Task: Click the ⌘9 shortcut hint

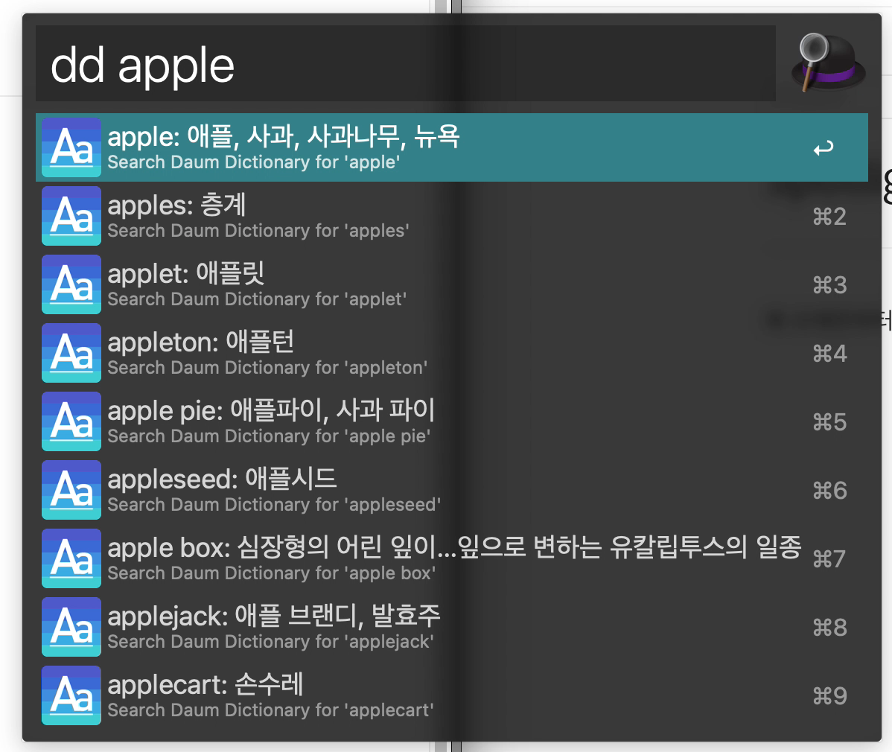Action: tap(829, 696)
